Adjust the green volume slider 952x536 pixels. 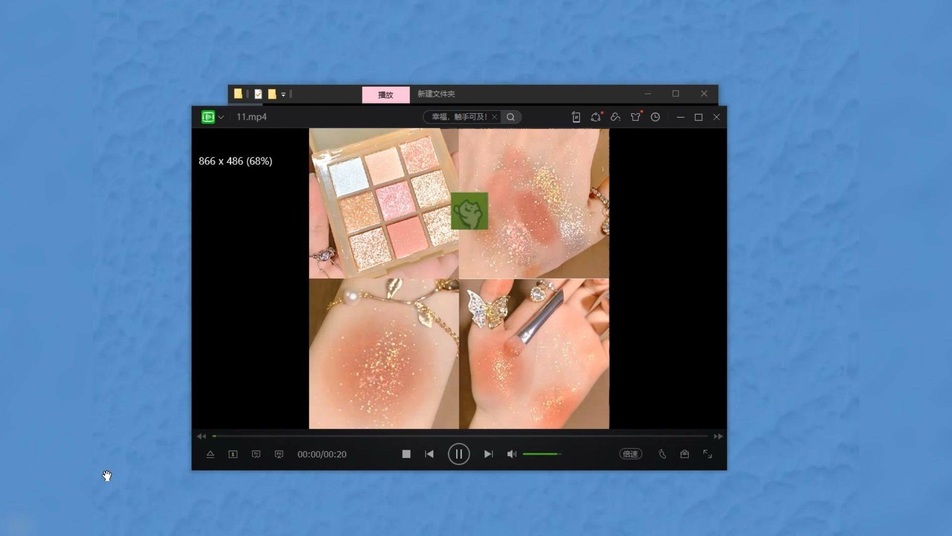(x=541, y=454)
